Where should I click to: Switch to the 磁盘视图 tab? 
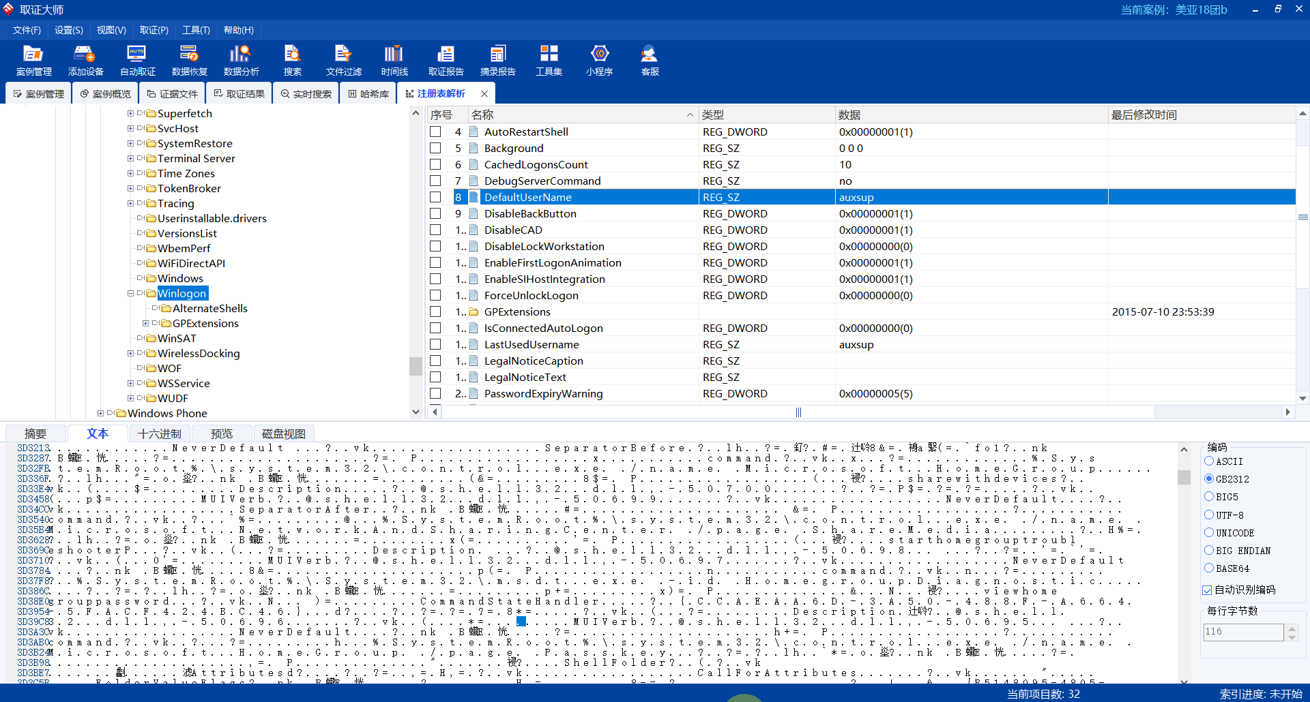pyautogui.click(x=284, y=434)
